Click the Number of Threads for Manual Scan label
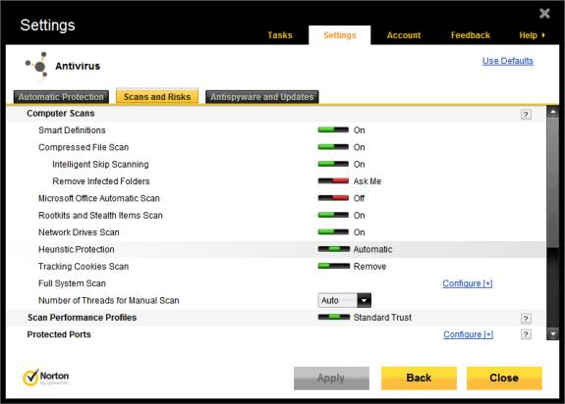This screenshot has width=565, height=404. (x=109, y=300)
